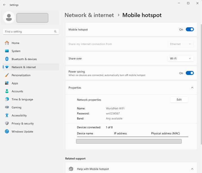The height and width of the screenshot is (173, 202).
Task: Click the Home icon in sidebar
Action: pyautogui.click(x=7, y=43)
